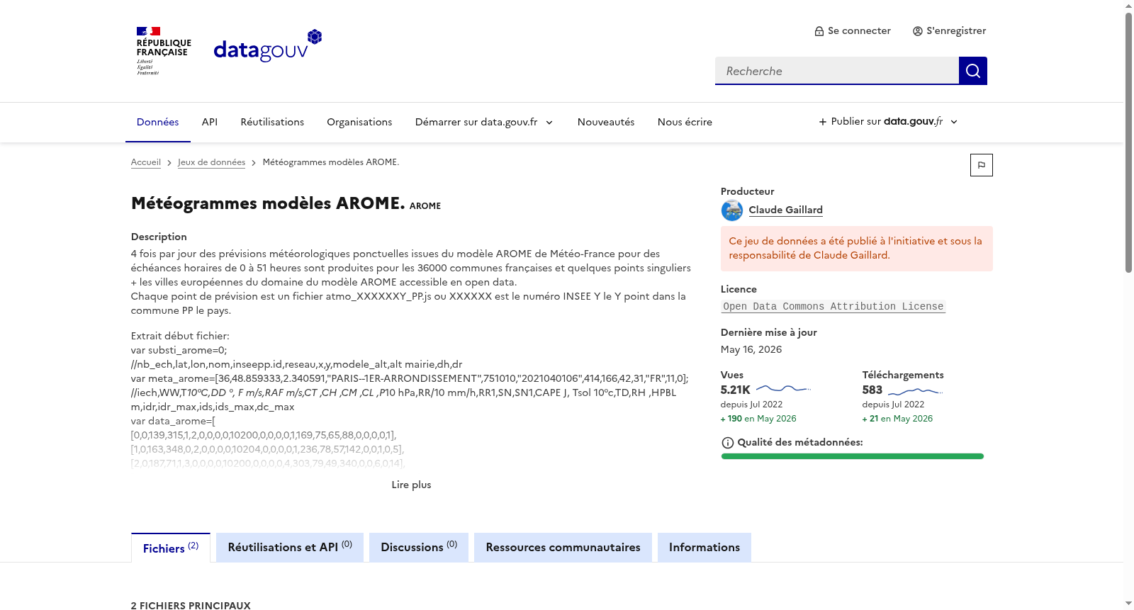The height and width of the screenshot is (610, 1134).
Task: Click the lock icon beside Se connecter
Action: pyautogui.click(x=819, y=31)
